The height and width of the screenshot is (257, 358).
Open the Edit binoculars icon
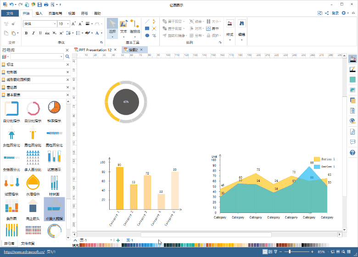coord(241,23)
